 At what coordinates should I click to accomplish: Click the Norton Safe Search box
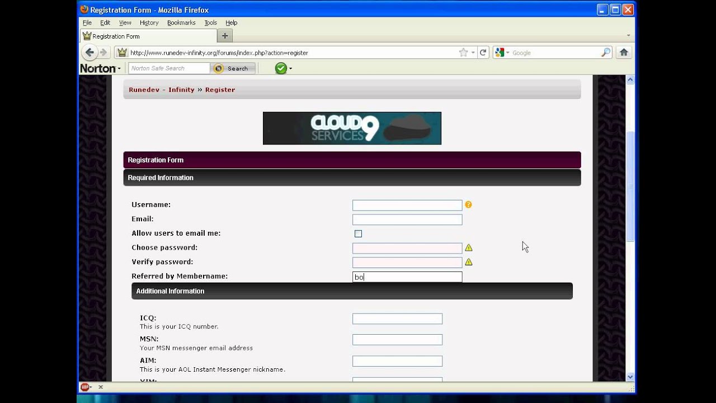click(x=169, y=68)
